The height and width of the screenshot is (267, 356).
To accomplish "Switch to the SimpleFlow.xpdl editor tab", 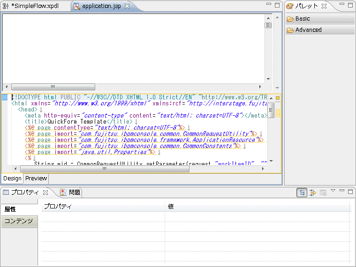I will click(x=35, y=6).
